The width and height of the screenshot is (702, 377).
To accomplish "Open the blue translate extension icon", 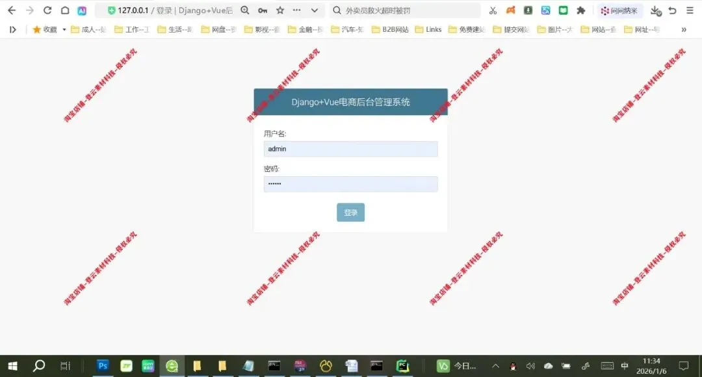I will (546, 10).
